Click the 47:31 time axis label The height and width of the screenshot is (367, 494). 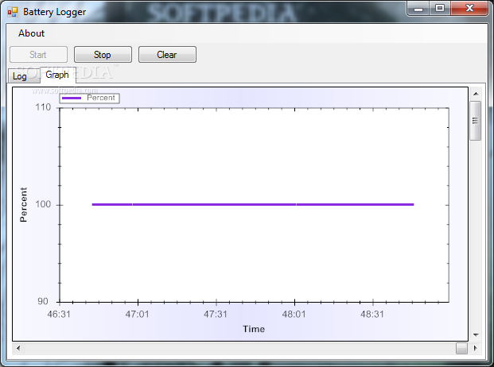pos(216,314)
